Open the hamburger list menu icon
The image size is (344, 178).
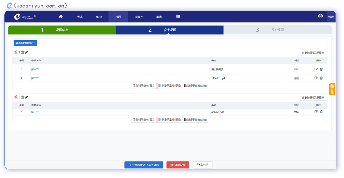click(178, 17)
